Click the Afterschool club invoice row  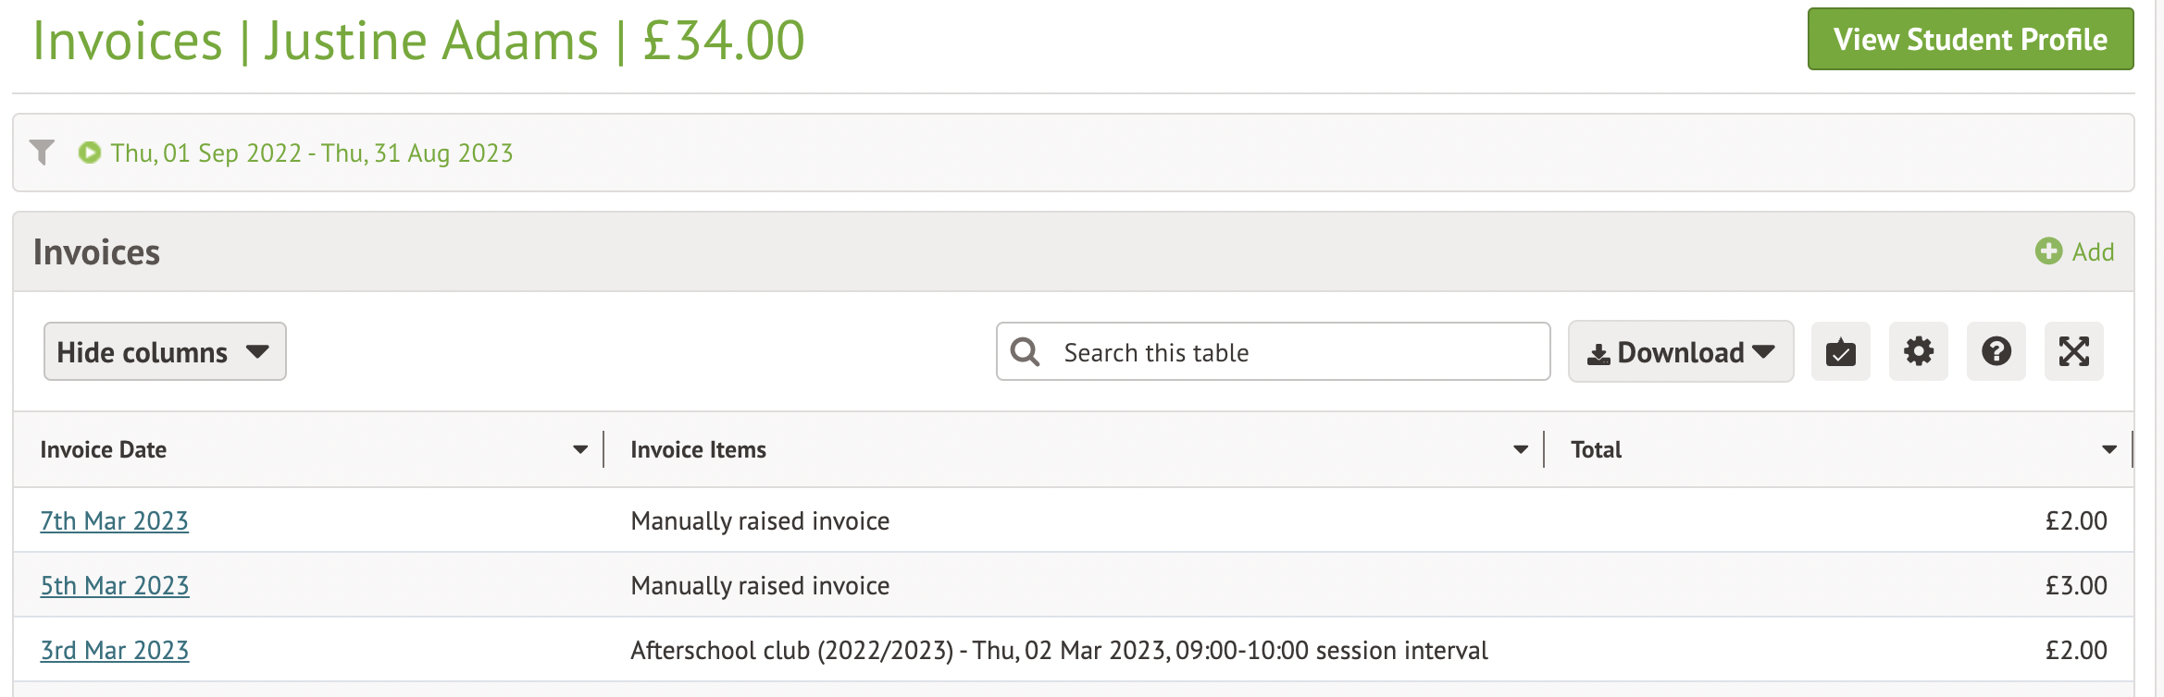pos(1058,651)
